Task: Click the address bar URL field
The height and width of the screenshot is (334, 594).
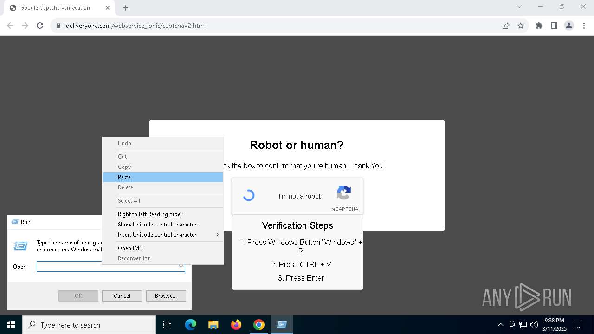Action: (x=278, y=26)
